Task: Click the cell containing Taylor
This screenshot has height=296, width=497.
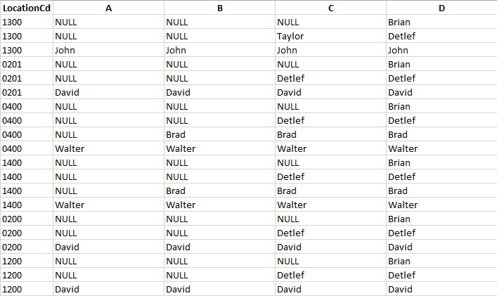Action: coord(330,36)
